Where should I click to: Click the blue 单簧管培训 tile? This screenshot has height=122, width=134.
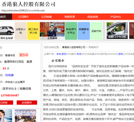[x=84, y=31]
